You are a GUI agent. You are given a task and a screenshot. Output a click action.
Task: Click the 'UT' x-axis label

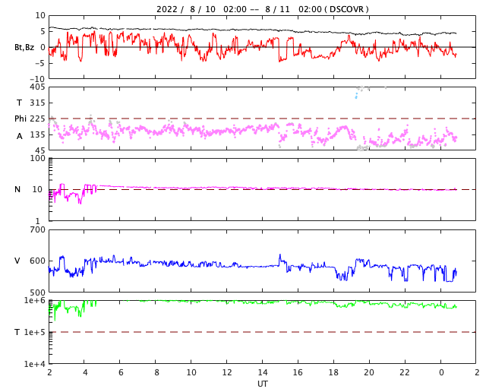pos(262,384)
